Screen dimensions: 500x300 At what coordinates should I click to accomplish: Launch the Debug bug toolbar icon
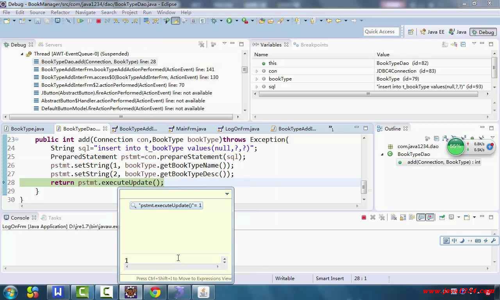coord(214,21)
